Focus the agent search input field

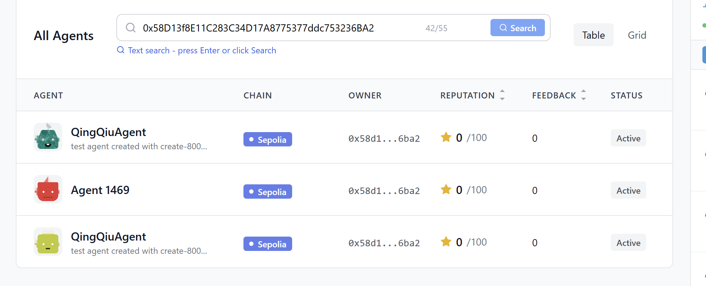click(279, 28)
